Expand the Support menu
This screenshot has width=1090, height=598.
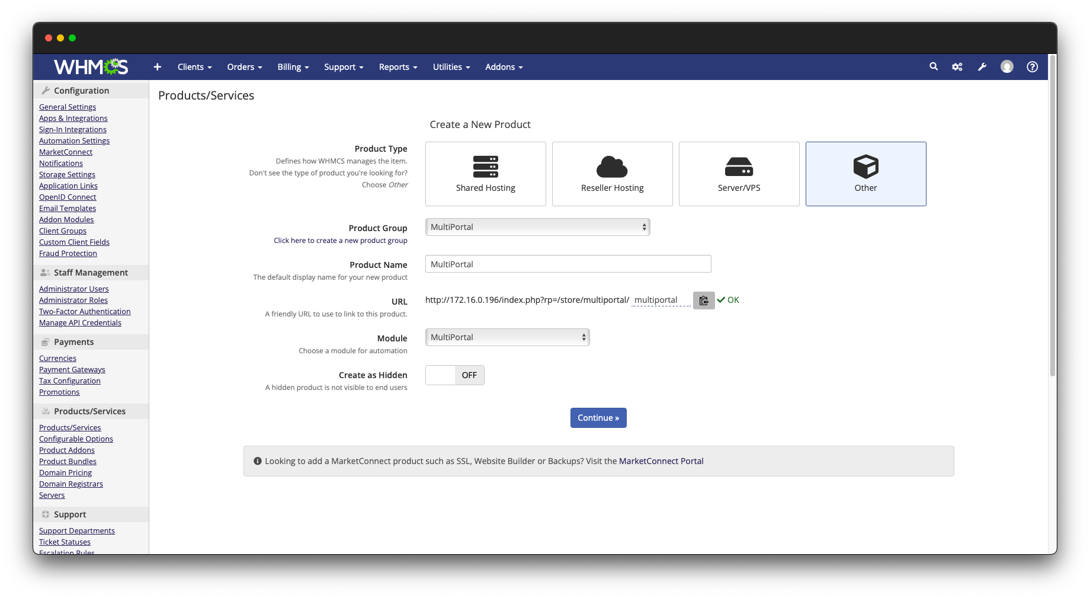tap(344, 67)
